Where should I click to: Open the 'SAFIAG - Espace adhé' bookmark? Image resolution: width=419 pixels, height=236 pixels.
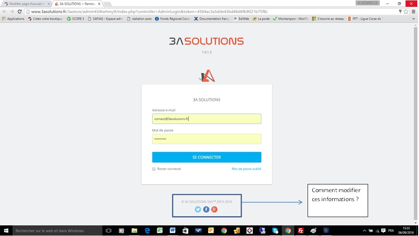pyautogui.click(x=105, y=18)
